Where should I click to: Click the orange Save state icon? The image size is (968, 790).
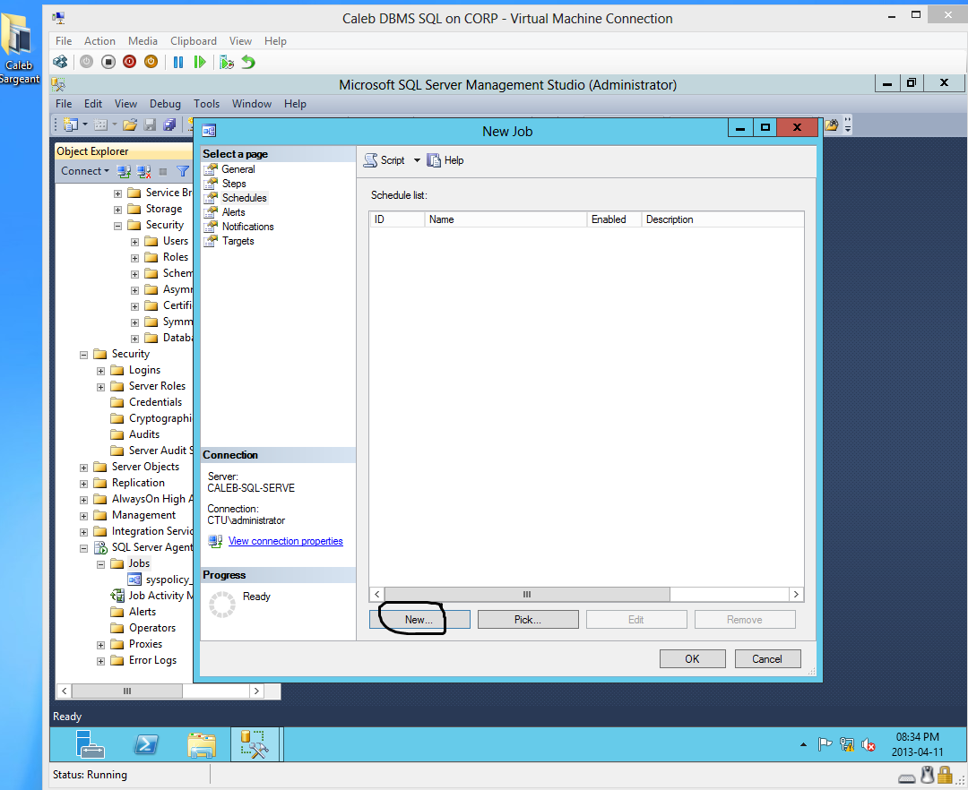pyautogui.click(x=151, y=62)
